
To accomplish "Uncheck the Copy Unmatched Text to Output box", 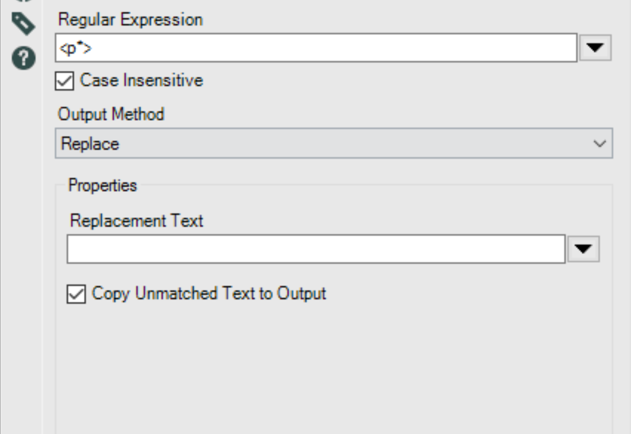I will point(76,294).
